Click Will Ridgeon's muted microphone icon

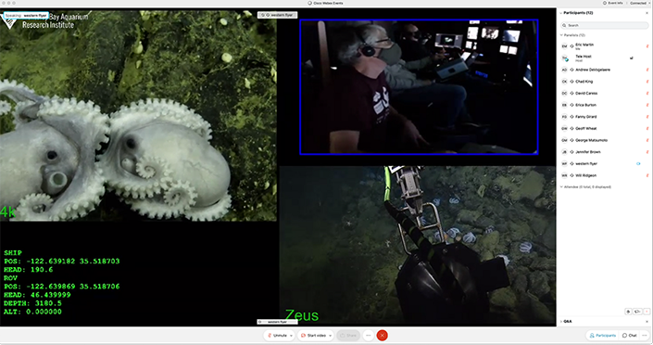pyautogui.click(x=647, y=175)
